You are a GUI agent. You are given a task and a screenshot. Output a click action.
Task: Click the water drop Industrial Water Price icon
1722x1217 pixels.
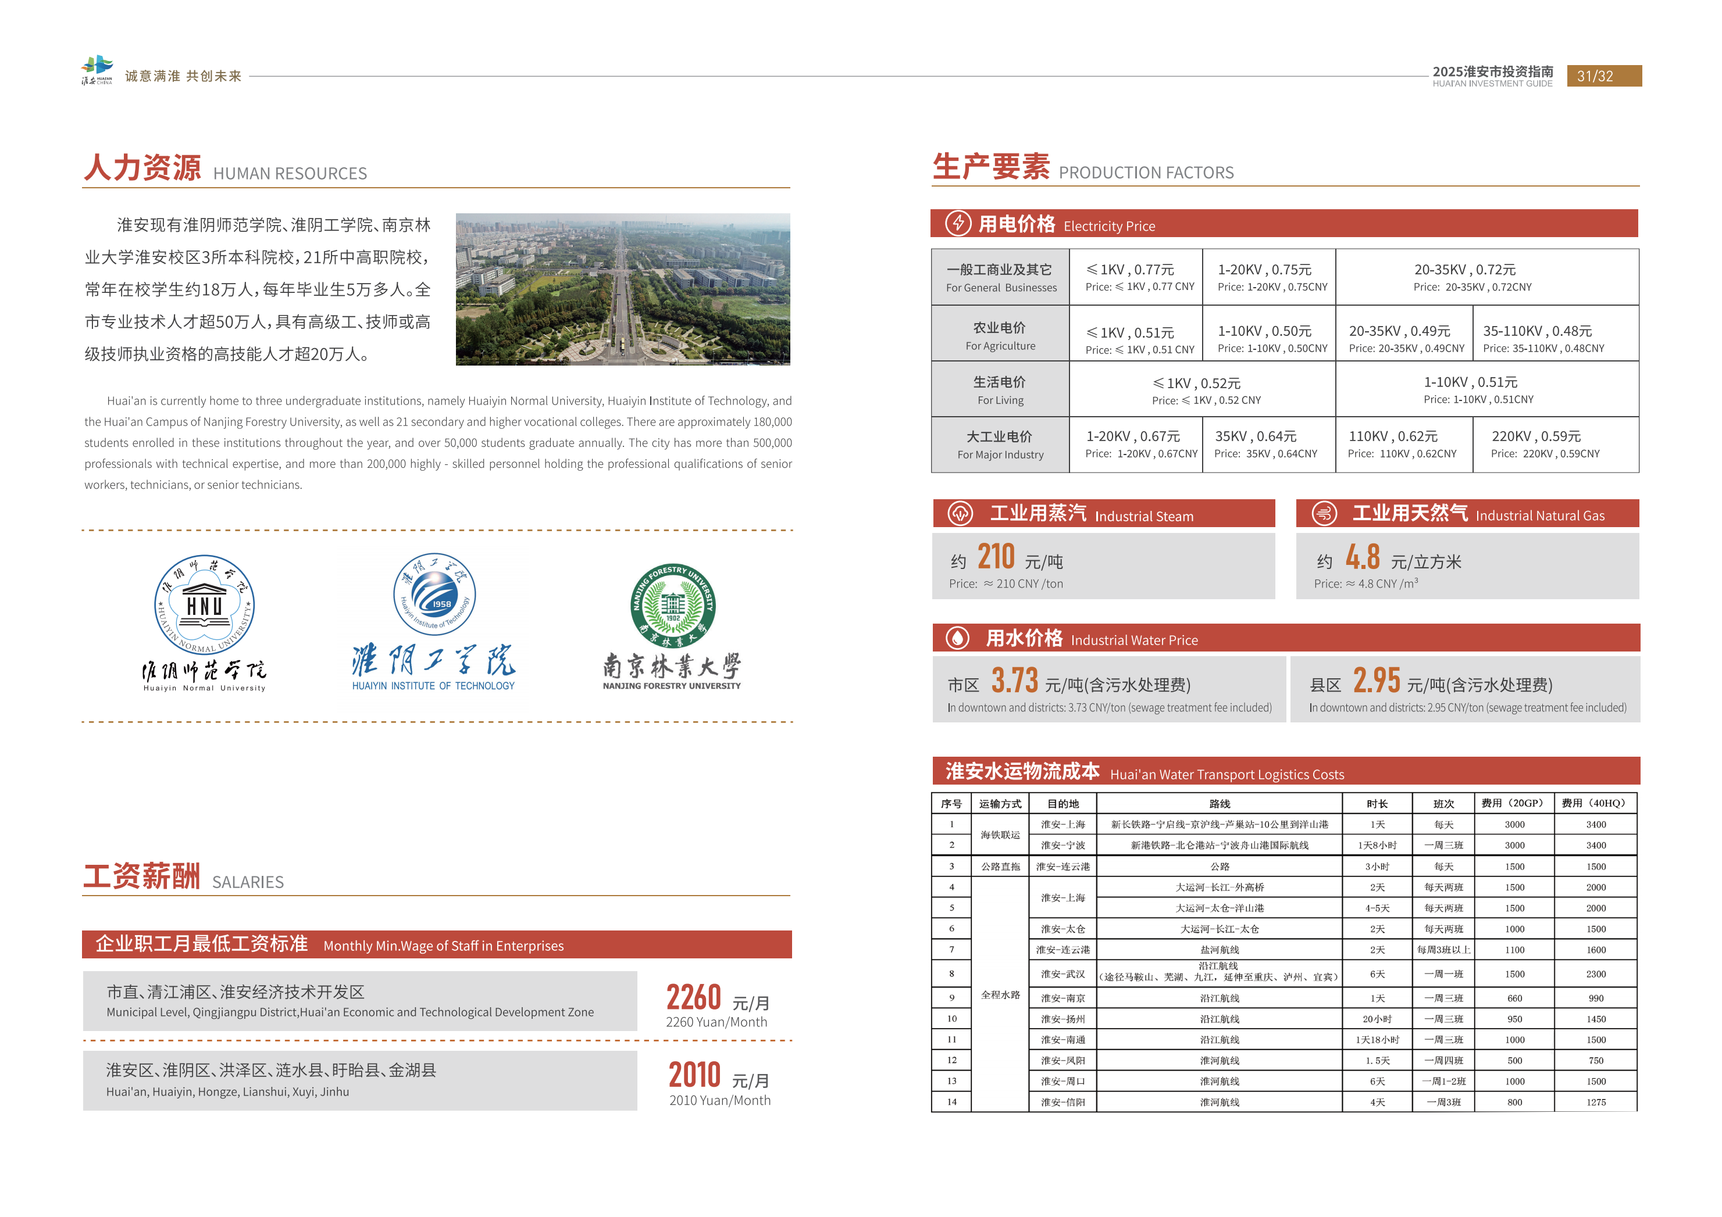957,638
